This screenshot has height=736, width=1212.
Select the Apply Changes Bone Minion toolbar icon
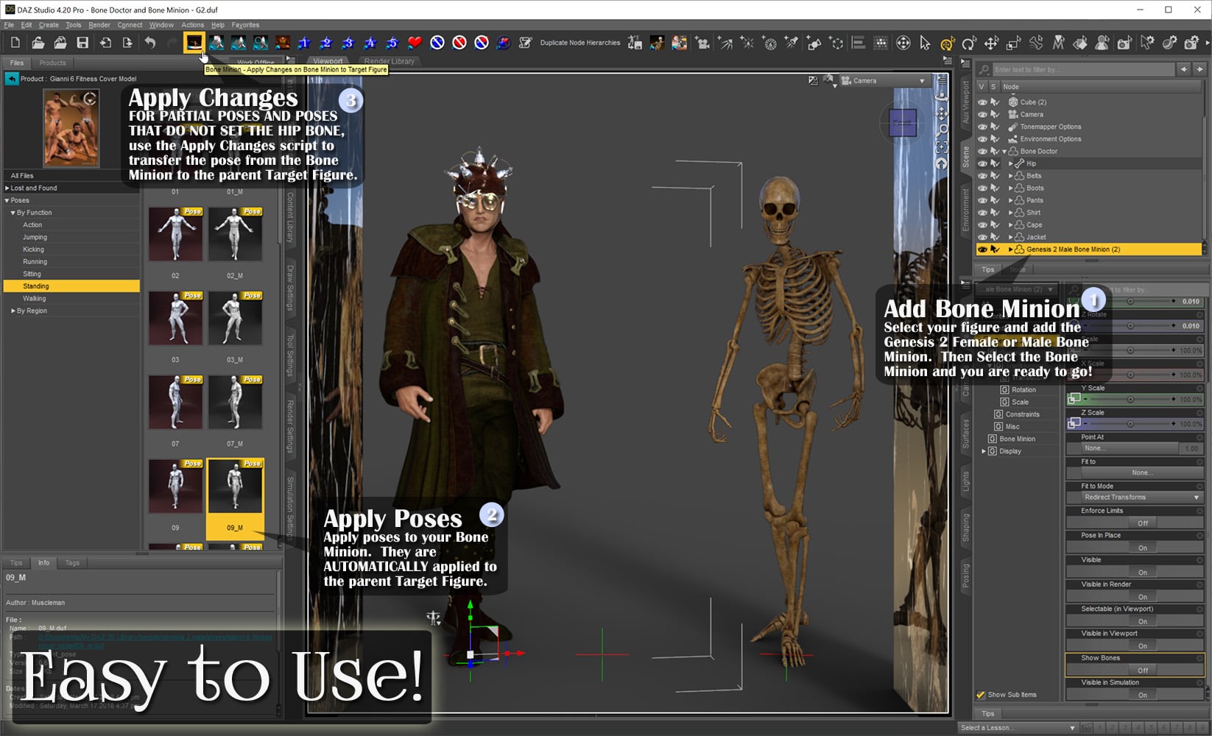(193, 43)
